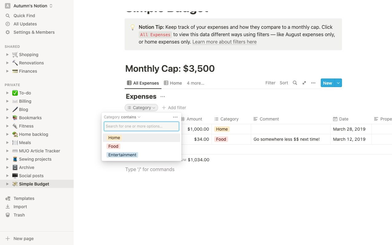Click the search magnifier icon in database toolbar

point(295,83)
